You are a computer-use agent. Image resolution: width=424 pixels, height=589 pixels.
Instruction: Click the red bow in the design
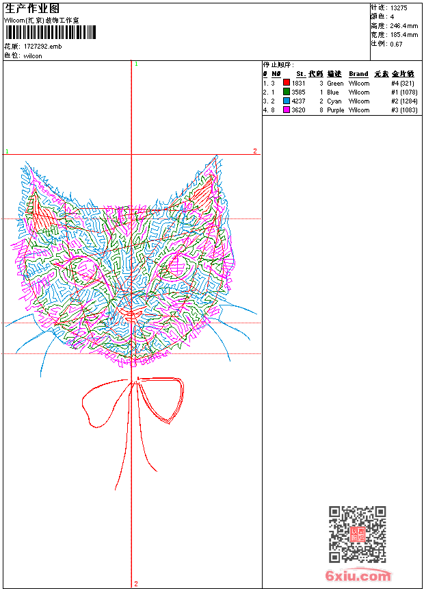point(137,404)
